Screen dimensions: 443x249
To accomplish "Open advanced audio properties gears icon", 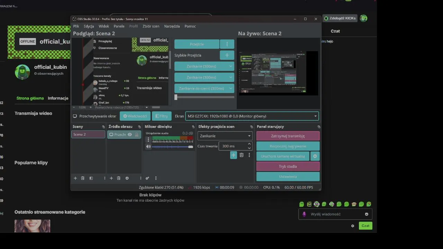I will click(147, 178).
